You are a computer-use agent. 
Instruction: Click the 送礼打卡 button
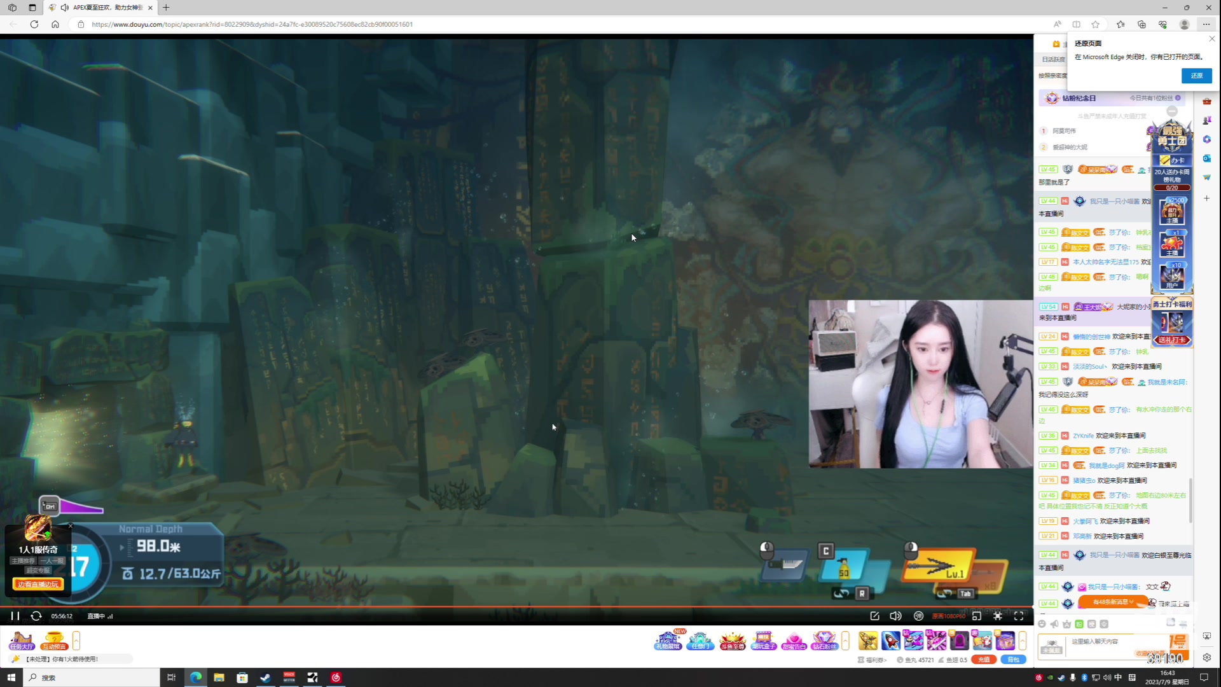pyautogui.click(x=1172, y=340)
